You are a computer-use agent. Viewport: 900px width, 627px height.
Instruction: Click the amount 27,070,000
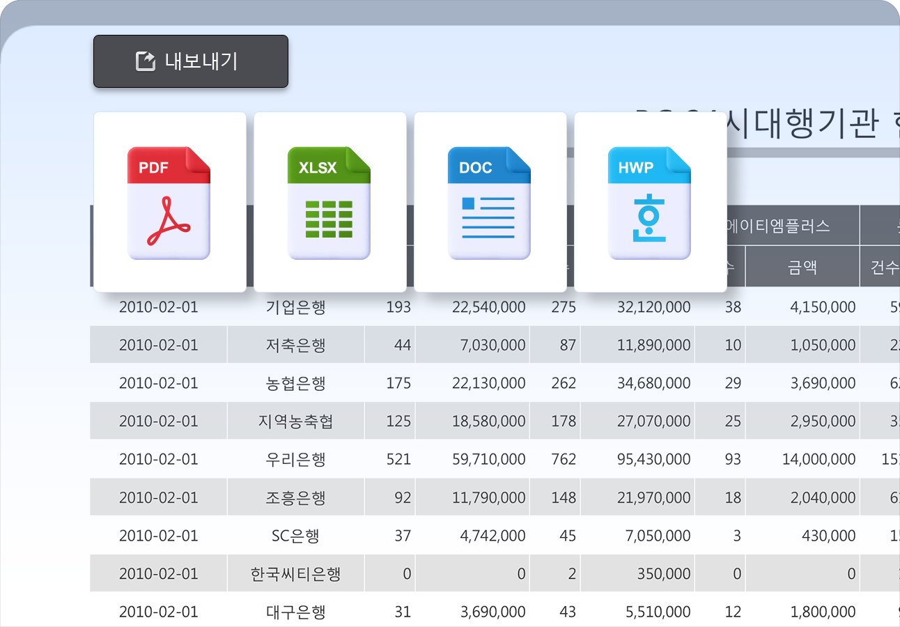click(x=654, y=421)
